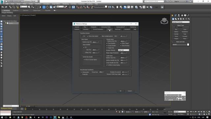Switch to the Animation preferences tab
The width and height of the screenshot is (211, 119).
click(86, 29)
